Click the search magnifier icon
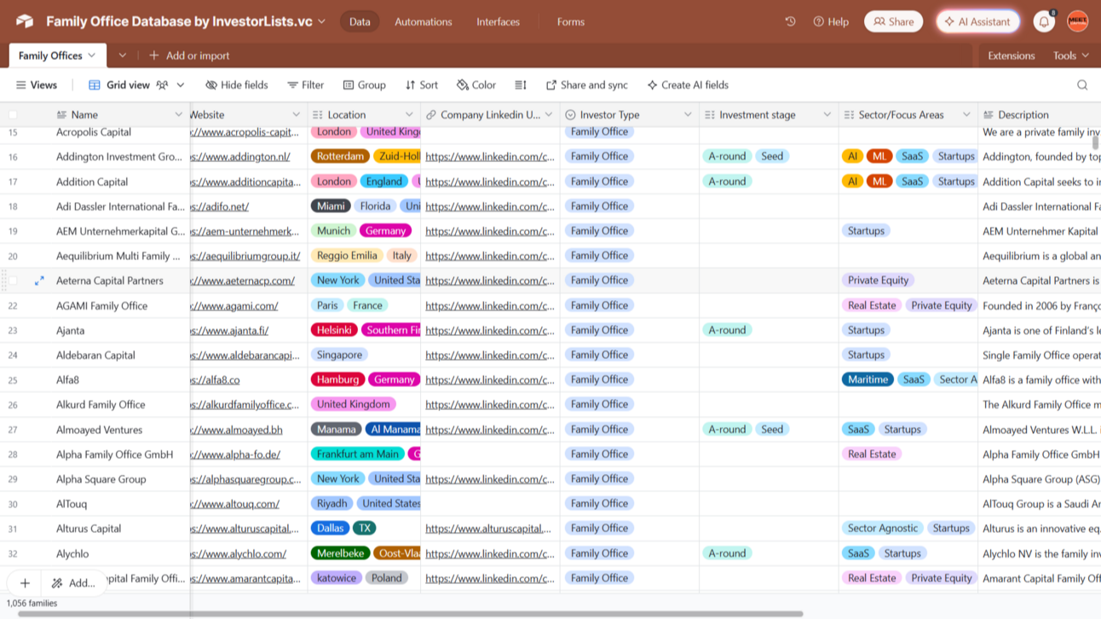Screen dimensions: 1101x619 [x=1081, y=85]
